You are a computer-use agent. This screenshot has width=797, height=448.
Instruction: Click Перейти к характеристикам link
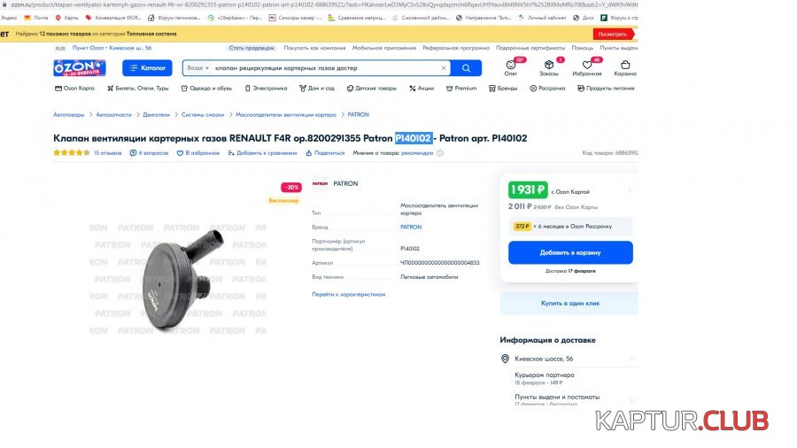pos(349,294)
